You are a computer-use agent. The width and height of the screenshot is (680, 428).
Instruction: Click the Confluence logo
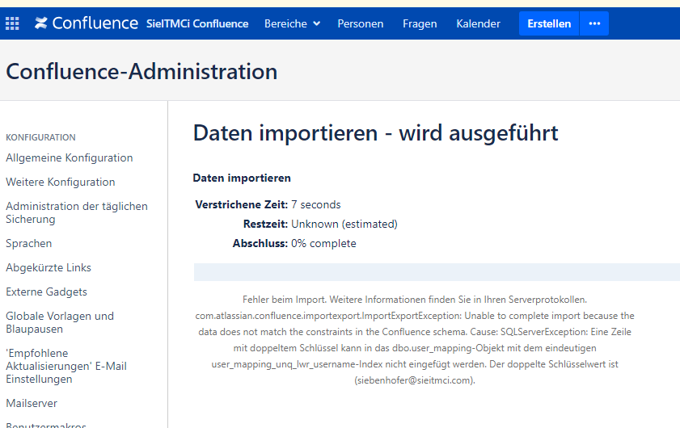(x=87, y=23)
